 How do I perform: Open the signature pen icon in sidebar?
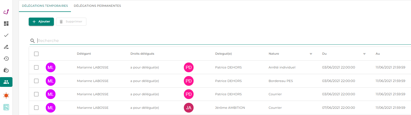click(6, 47)
